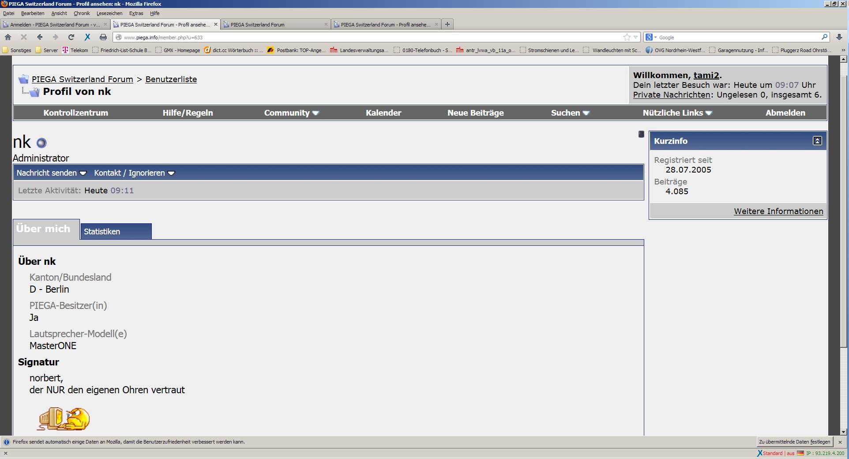Screen dimensions: 849x459
Task: Reload the current page
Action: (71, 38)
